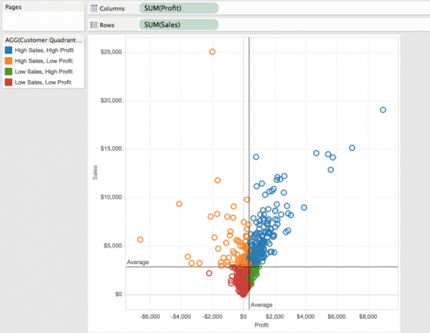Select the top-right blue point near $19,000 sales
The width and height of the screenshot is (430, 333).
tap(383, 110)
